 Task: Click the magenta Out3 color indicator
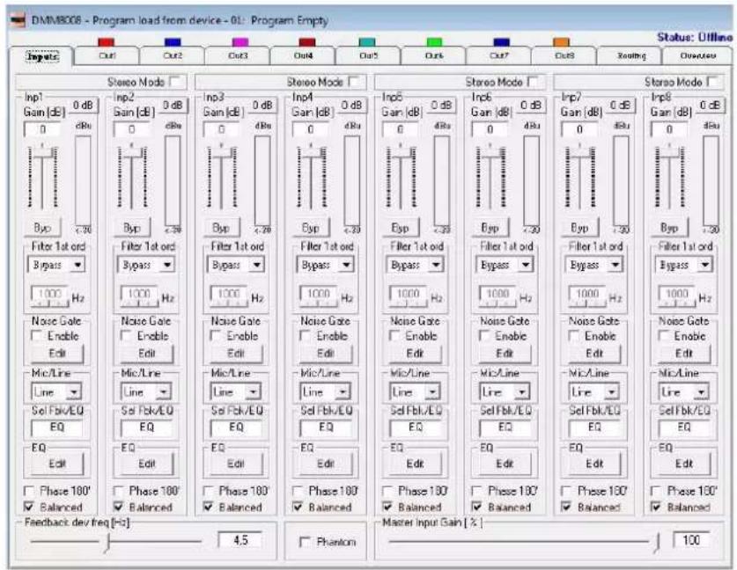[x=240, y=43]
